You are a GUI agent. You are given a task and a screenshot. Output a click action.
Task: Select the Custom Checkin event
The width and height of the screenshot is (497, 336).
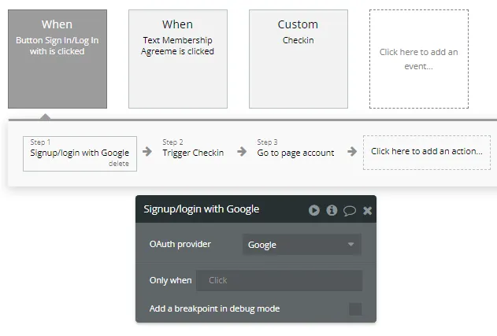[x=298, y=59]
